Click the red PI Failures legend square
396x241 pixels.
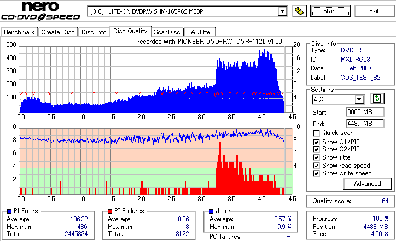click(110, 211)
